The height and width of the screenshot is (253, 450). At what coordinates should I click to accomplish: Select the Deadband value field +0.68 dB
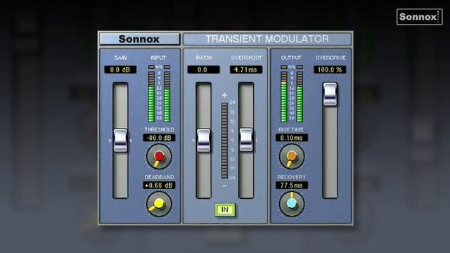pyautogui.click(x=159, y=186)
